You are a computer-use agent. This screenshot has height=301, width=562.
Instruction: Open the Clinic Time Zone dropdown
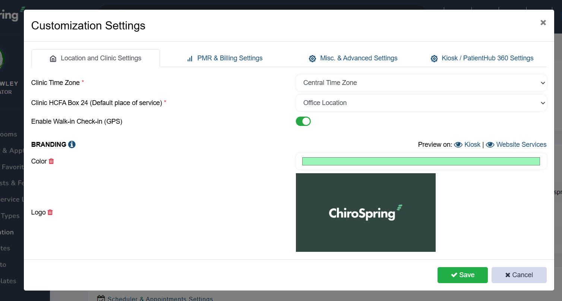pos(421,83)
